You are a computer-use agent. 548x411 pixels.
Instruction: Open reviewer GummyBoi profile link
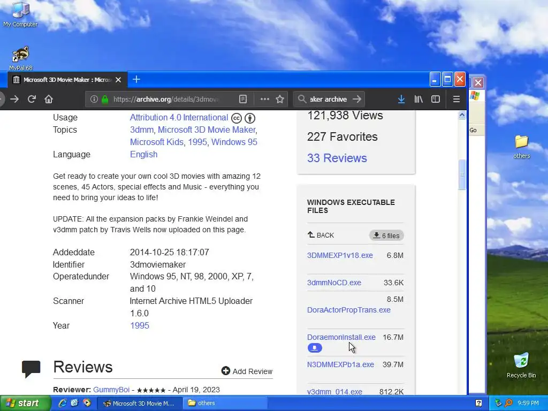[111, 390]
